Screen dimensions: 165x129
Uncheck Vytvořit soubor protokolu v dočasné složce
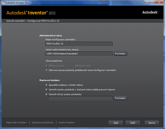[46, 89]
